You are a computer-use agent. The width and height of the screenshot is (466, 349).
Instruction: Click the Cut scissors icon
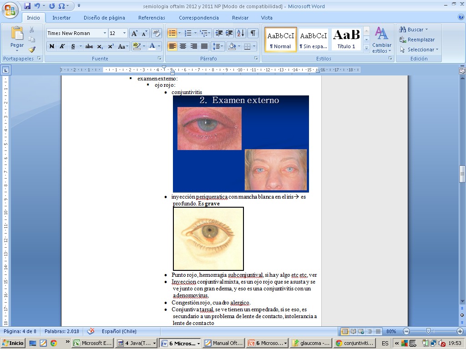[32, 30]
